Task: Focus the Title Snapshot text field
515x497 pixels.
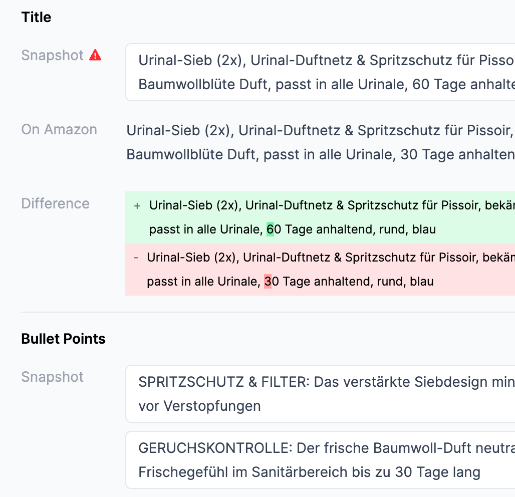Action: 321,72
